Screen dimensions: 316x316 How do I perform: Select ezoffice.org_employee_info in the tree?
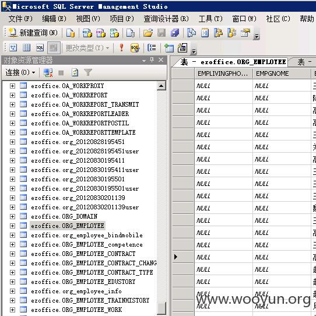76,291
